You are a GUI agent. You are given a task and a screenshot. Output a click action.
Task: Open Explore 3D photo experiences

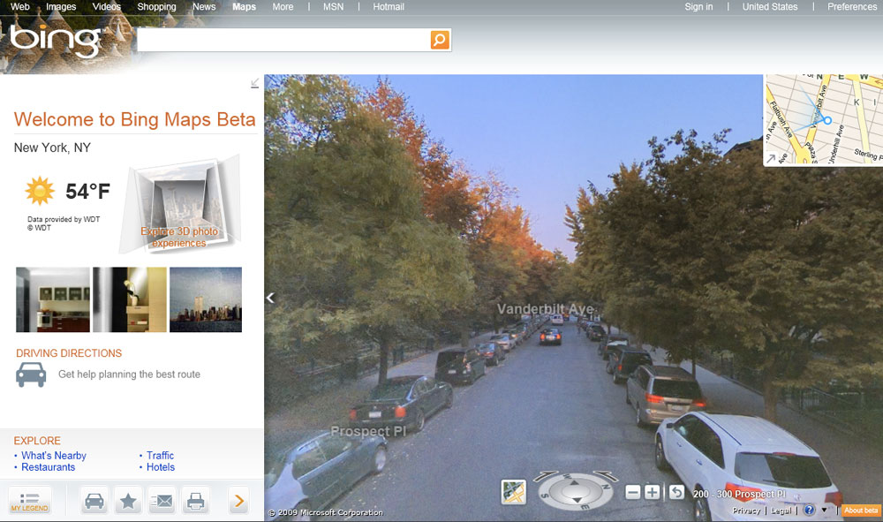click(x=179, y=237)
